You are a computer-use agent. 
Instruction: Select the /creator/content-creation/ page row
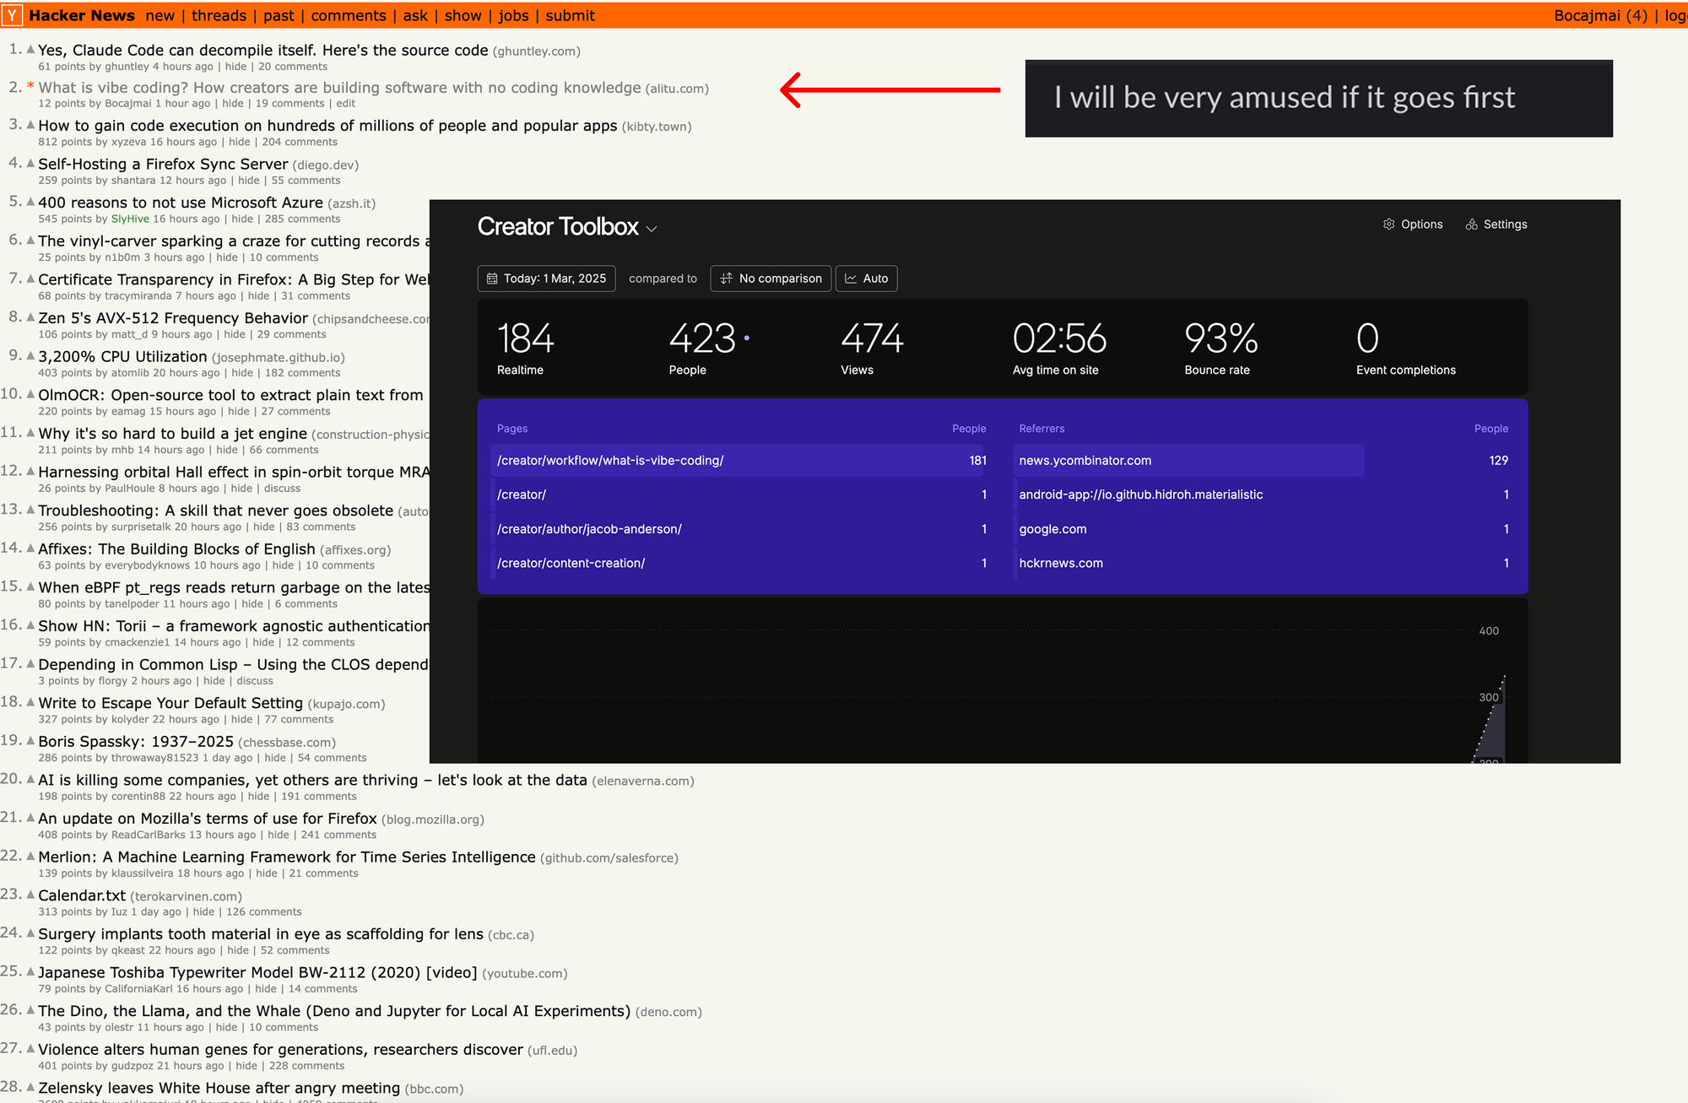[740, 563]
